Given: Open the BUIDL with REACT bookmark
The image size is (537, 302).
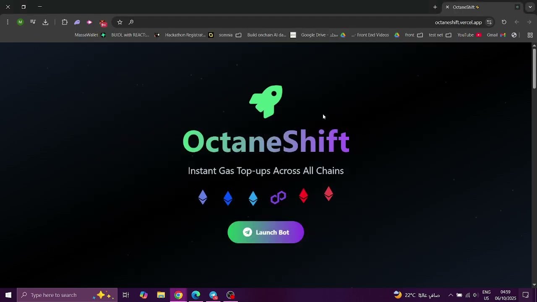Looking at the screenshot, I should pos(136,35).
